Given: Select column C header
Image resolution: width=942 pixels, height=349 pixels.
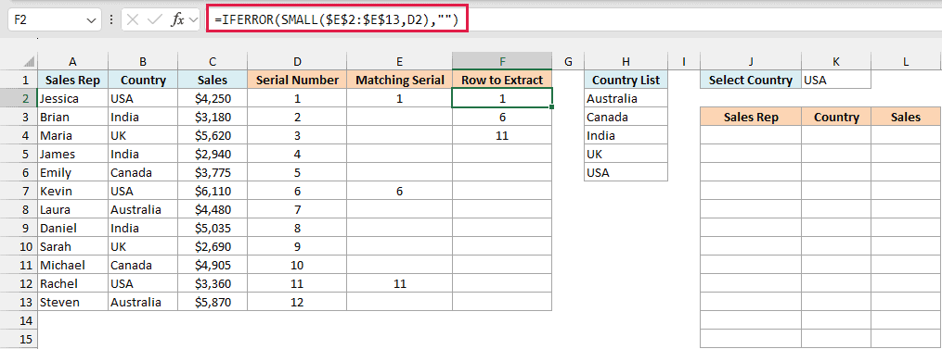Looking at the screenshot, I should click(213, 61).
